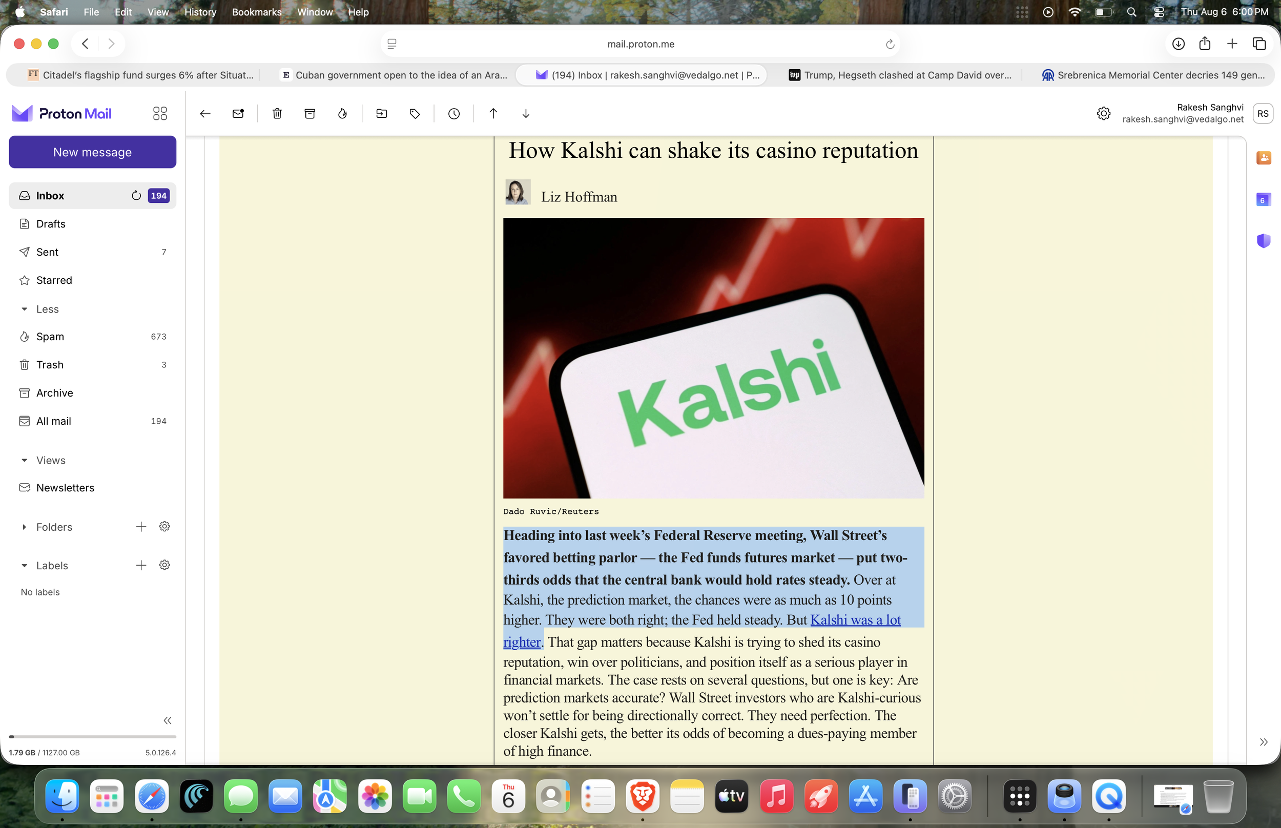This screenshot has width=1281, height=828.
Task: Go back in Safari navigation
Action: coord(85,44)
